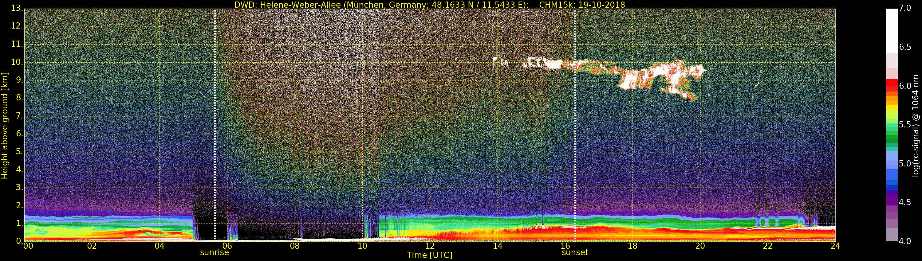Viewport: 922px width, 261px height.
Task: Click height-axis tick '5.'
Action: tap(19, 152)
